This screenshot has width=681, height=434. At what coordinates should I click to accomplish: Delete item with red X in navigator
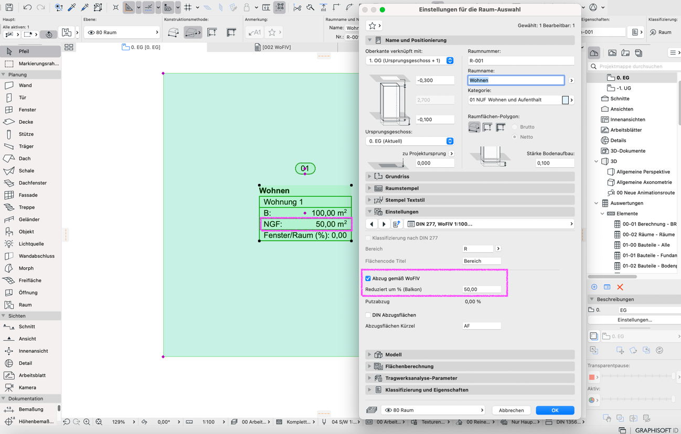pyautogui.click(x=620, y=287)
